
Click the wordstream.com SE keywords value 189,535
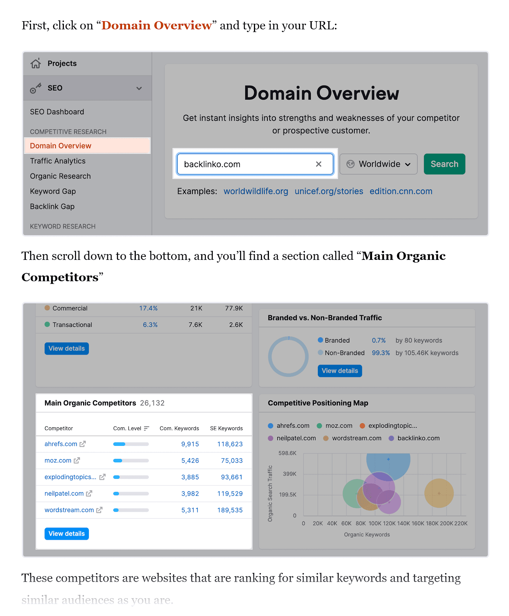click(230, 511)
